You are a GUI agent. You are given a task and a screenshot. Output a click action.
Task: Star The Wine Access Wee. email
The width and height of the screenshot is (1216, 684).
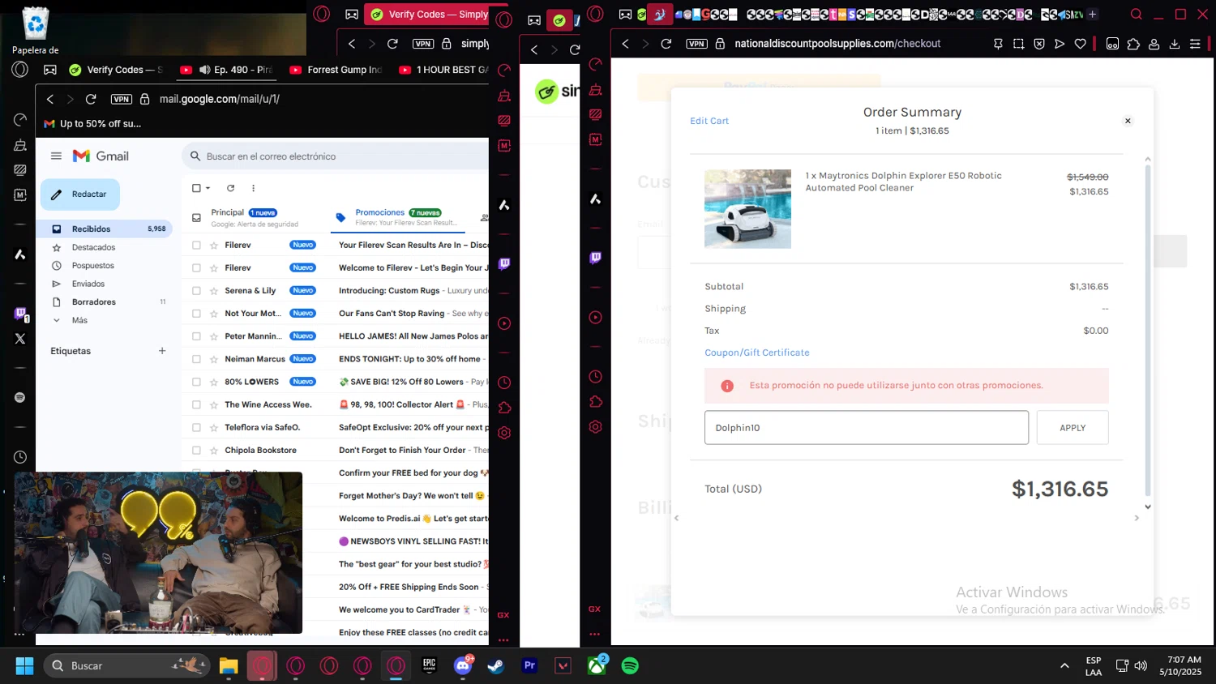214,404
